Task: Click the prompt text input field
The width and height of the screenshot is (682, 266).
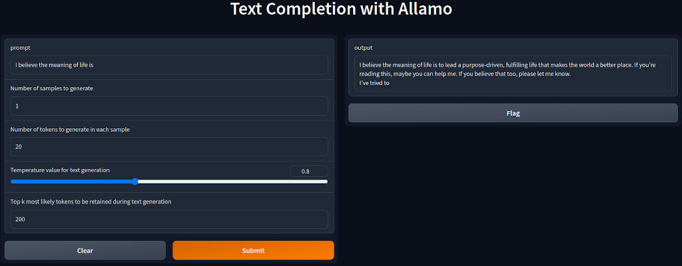Action: click(169, 65)
